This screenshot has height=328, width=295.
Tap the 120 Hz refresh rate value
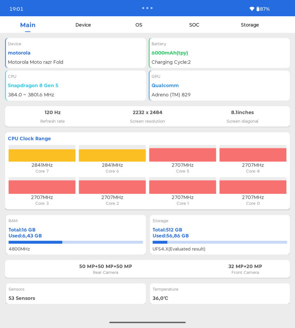(x=53, y=113)
